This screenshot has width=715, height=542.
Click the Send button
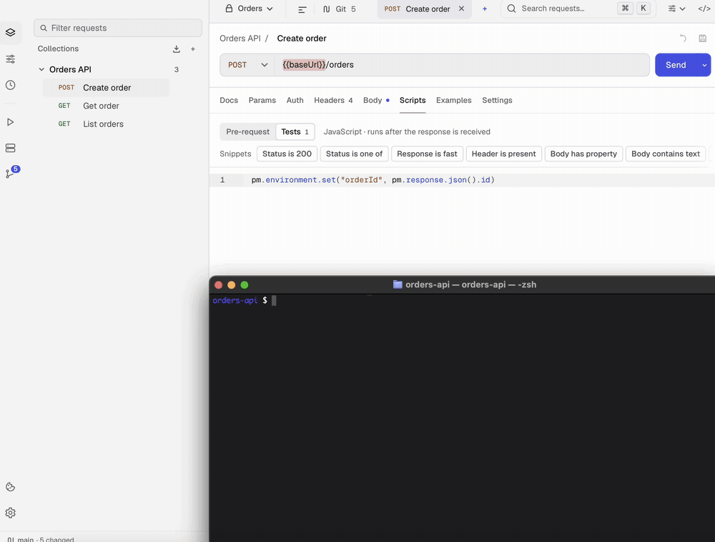[676, 65]
